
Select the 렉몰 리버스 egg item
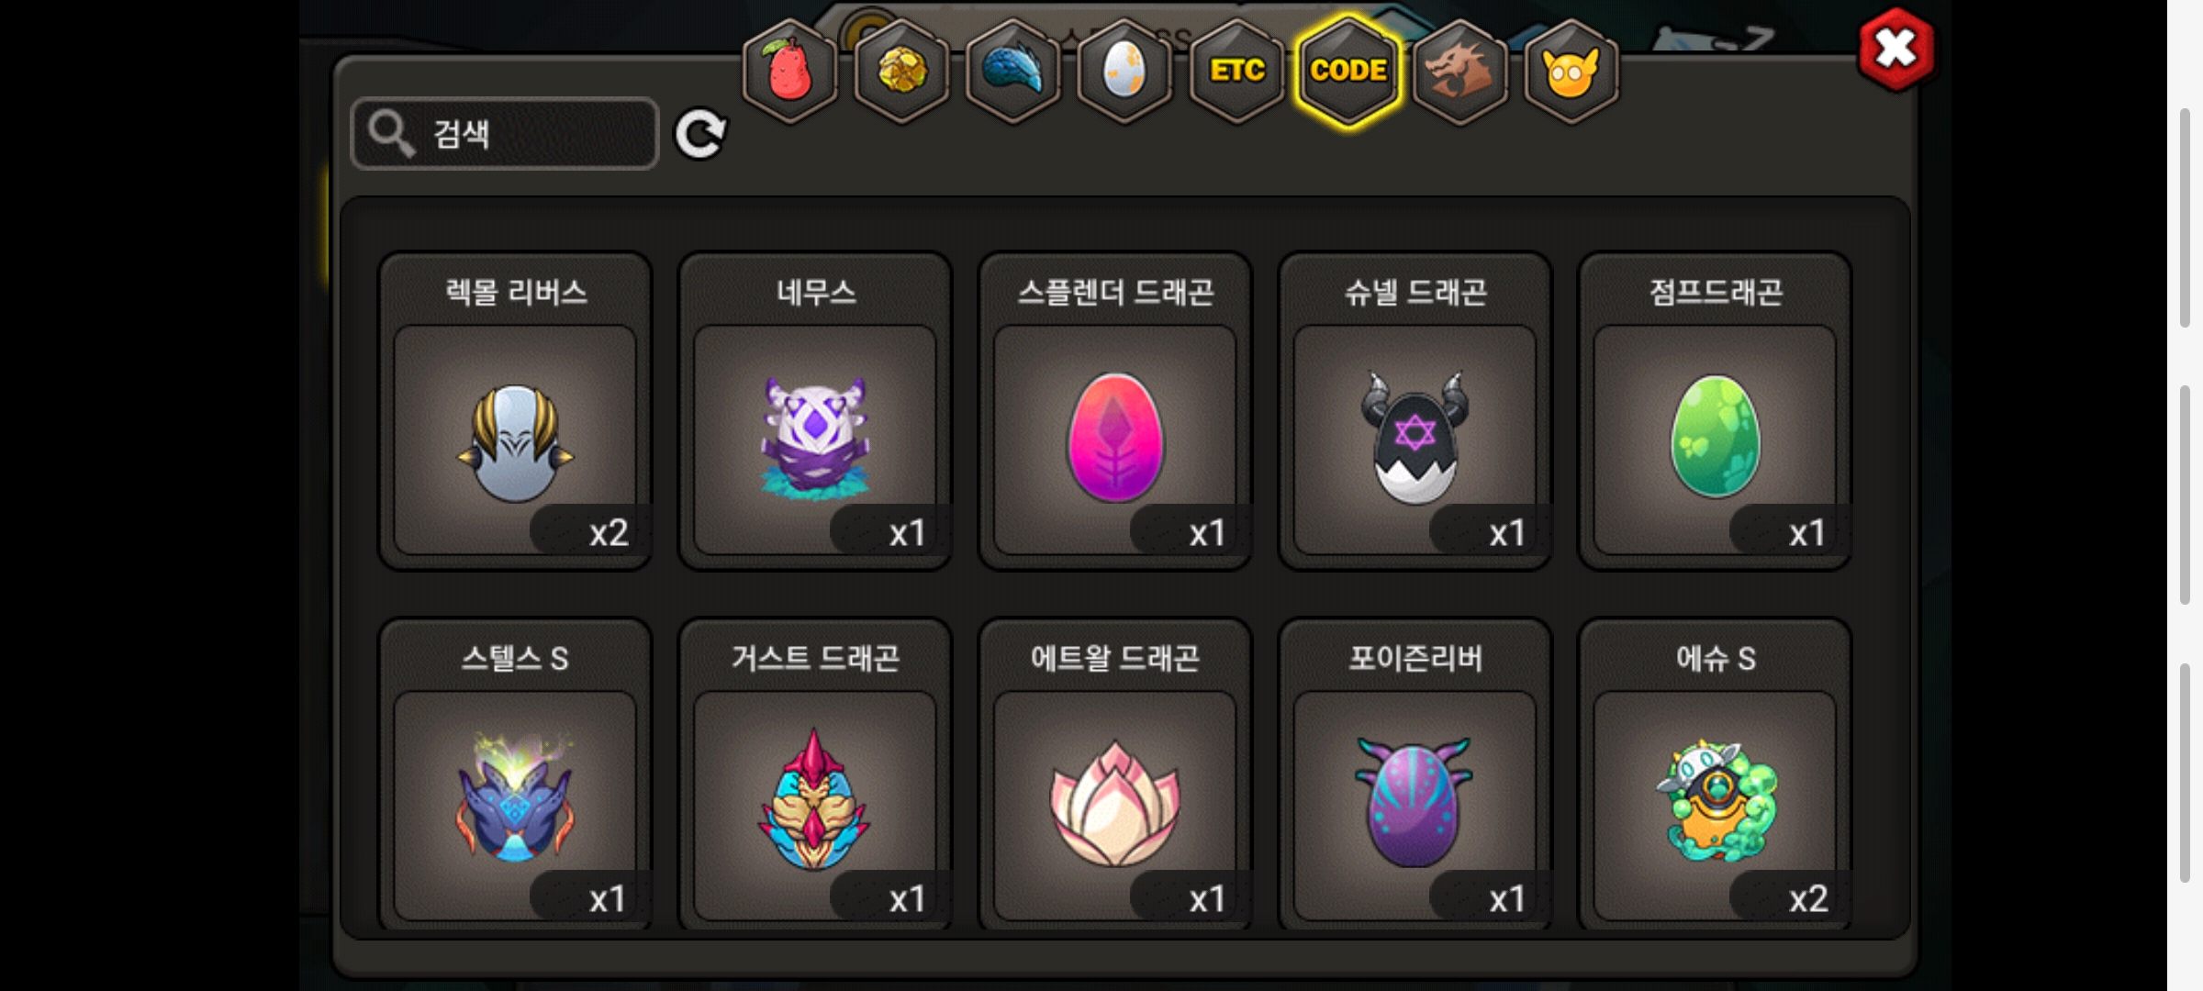pyautogui.click(x=516, y=411)
